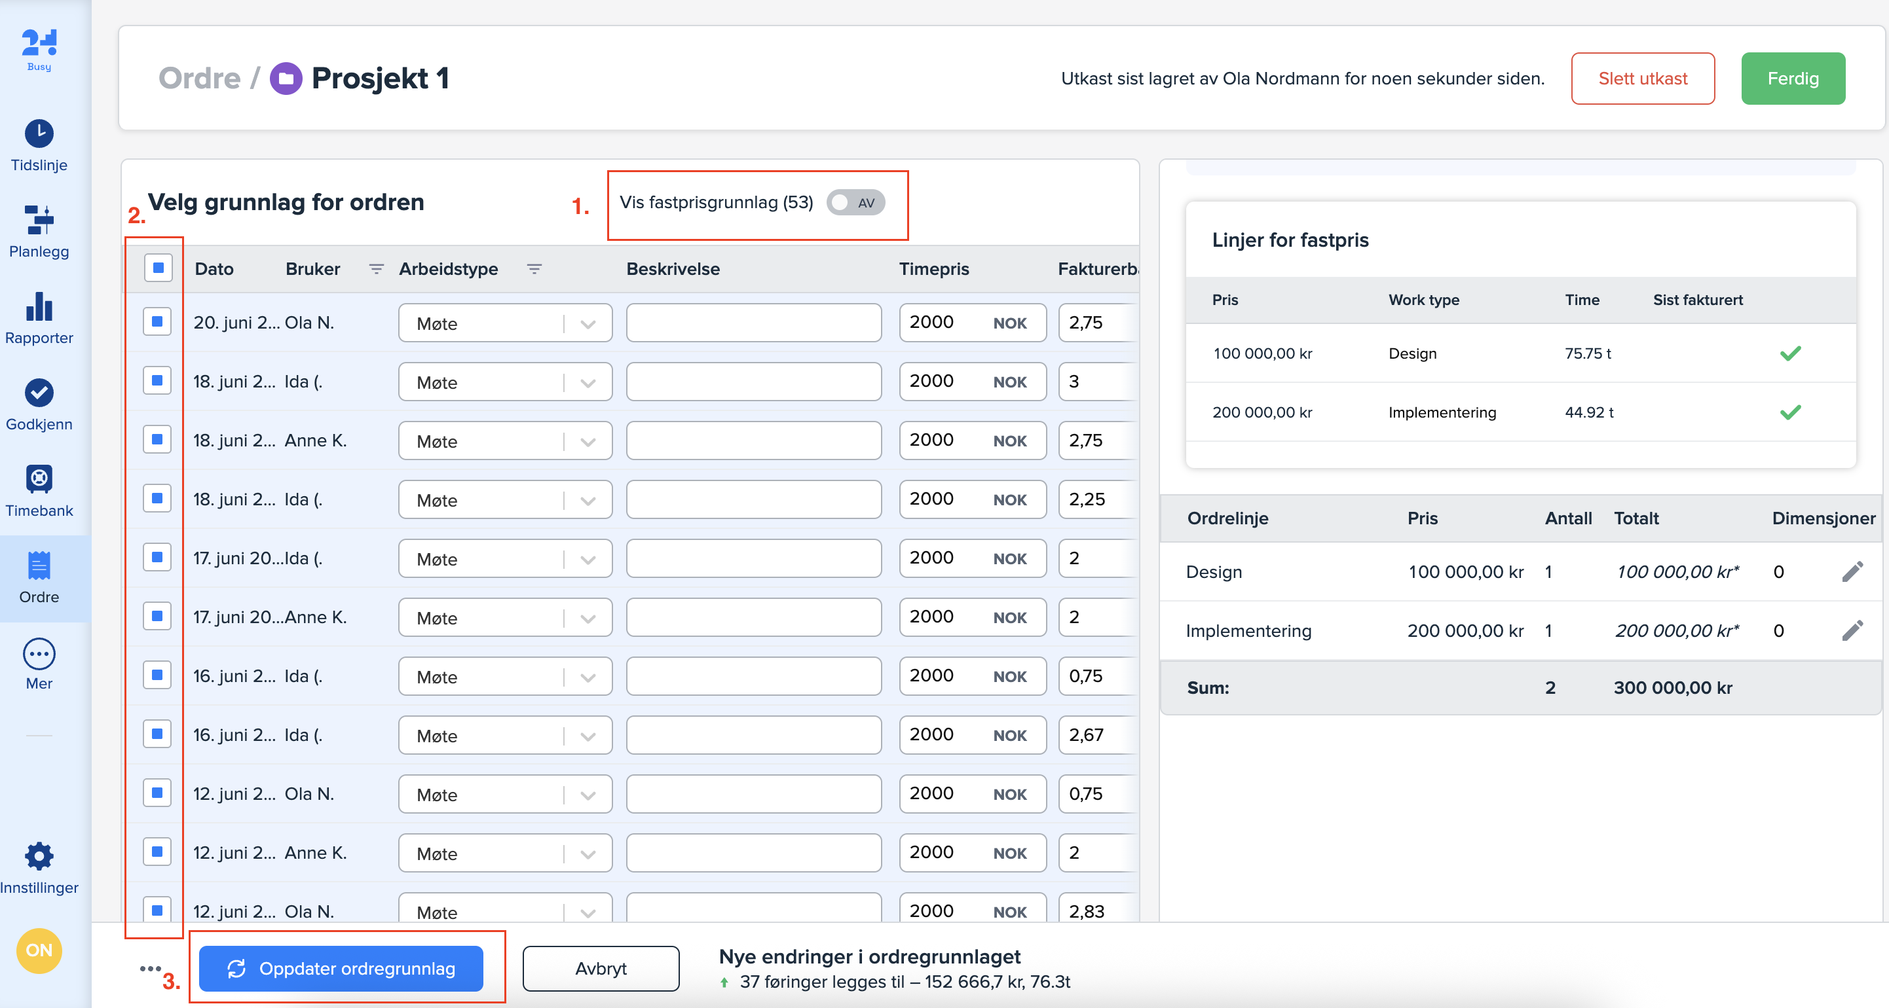
Task: Click the green Ferdig button
Action: pos(1792,79)
